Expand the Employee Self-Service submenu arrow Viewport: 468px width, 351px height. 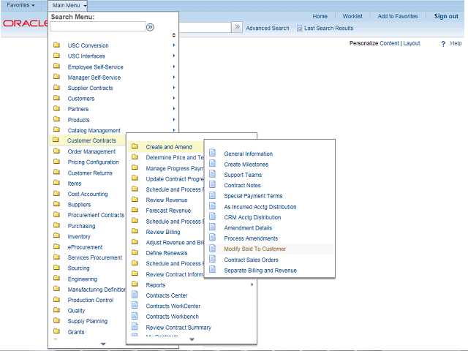click(174, 67)
